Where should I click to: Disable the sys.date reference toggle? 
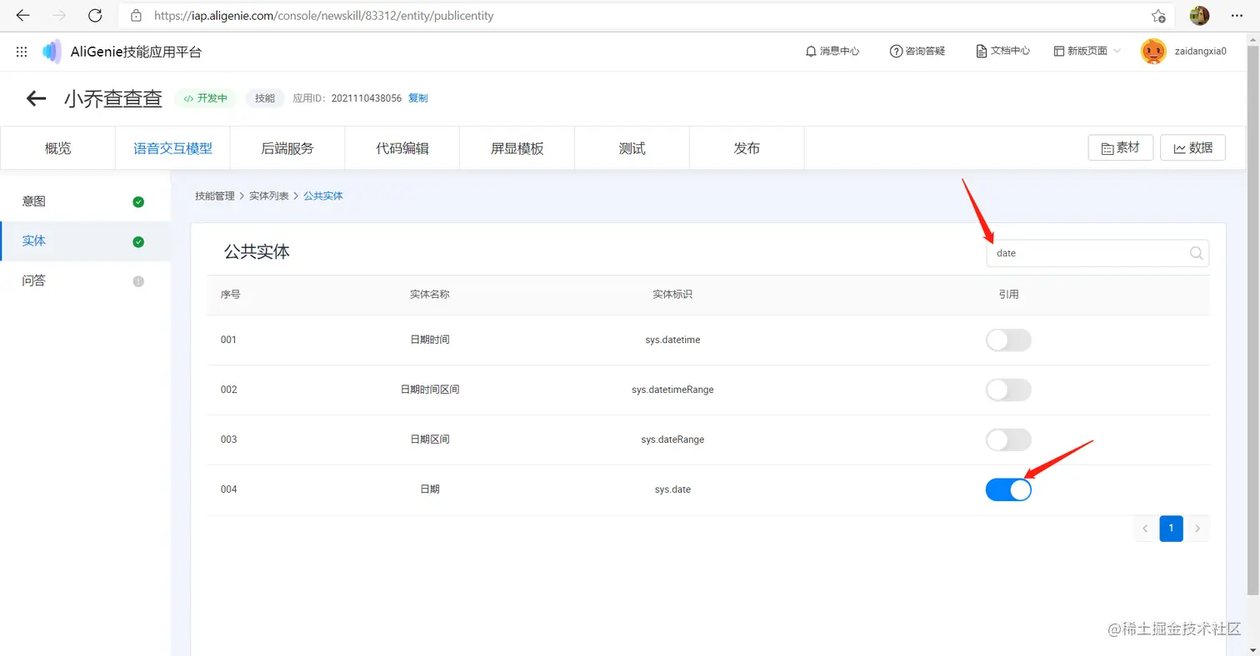tap(1008, 490)
